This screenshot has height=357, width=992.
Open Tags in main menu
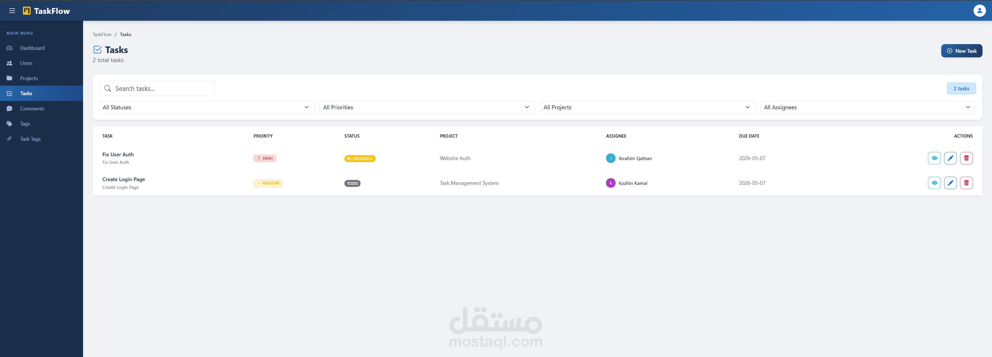pos(42,124)
